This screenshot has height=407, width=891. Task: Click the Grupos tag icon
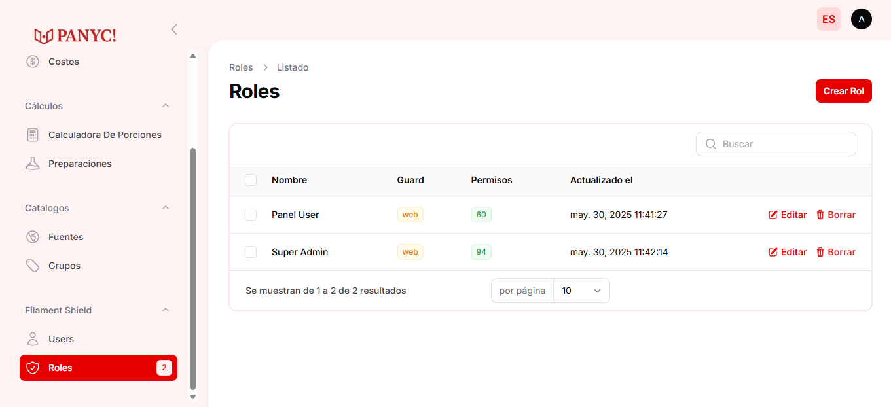coord(33,266)
